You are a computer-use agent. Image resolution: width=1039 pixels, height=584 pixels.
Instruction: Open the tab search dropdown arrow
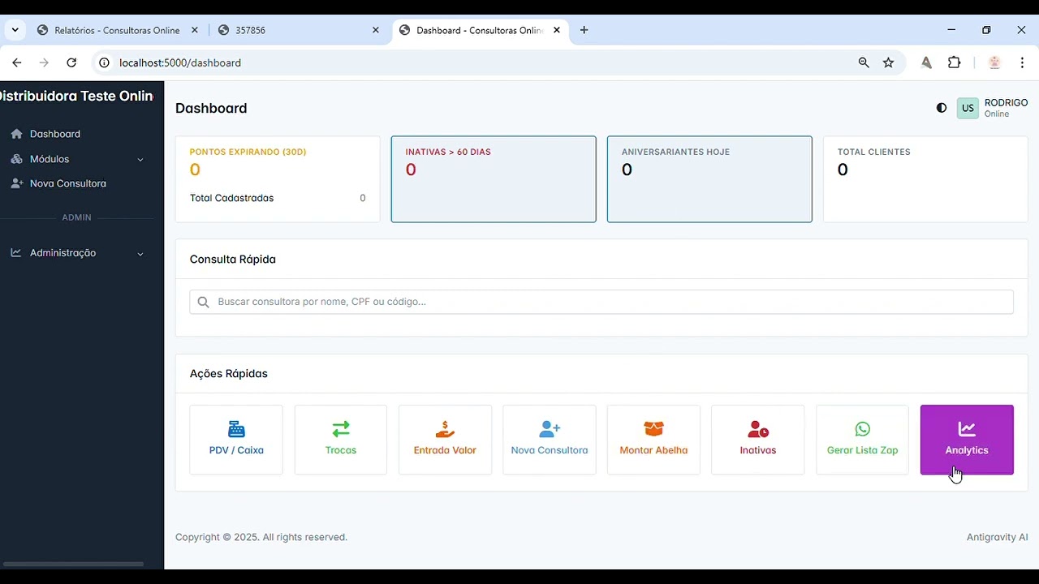tap(15, 30)
